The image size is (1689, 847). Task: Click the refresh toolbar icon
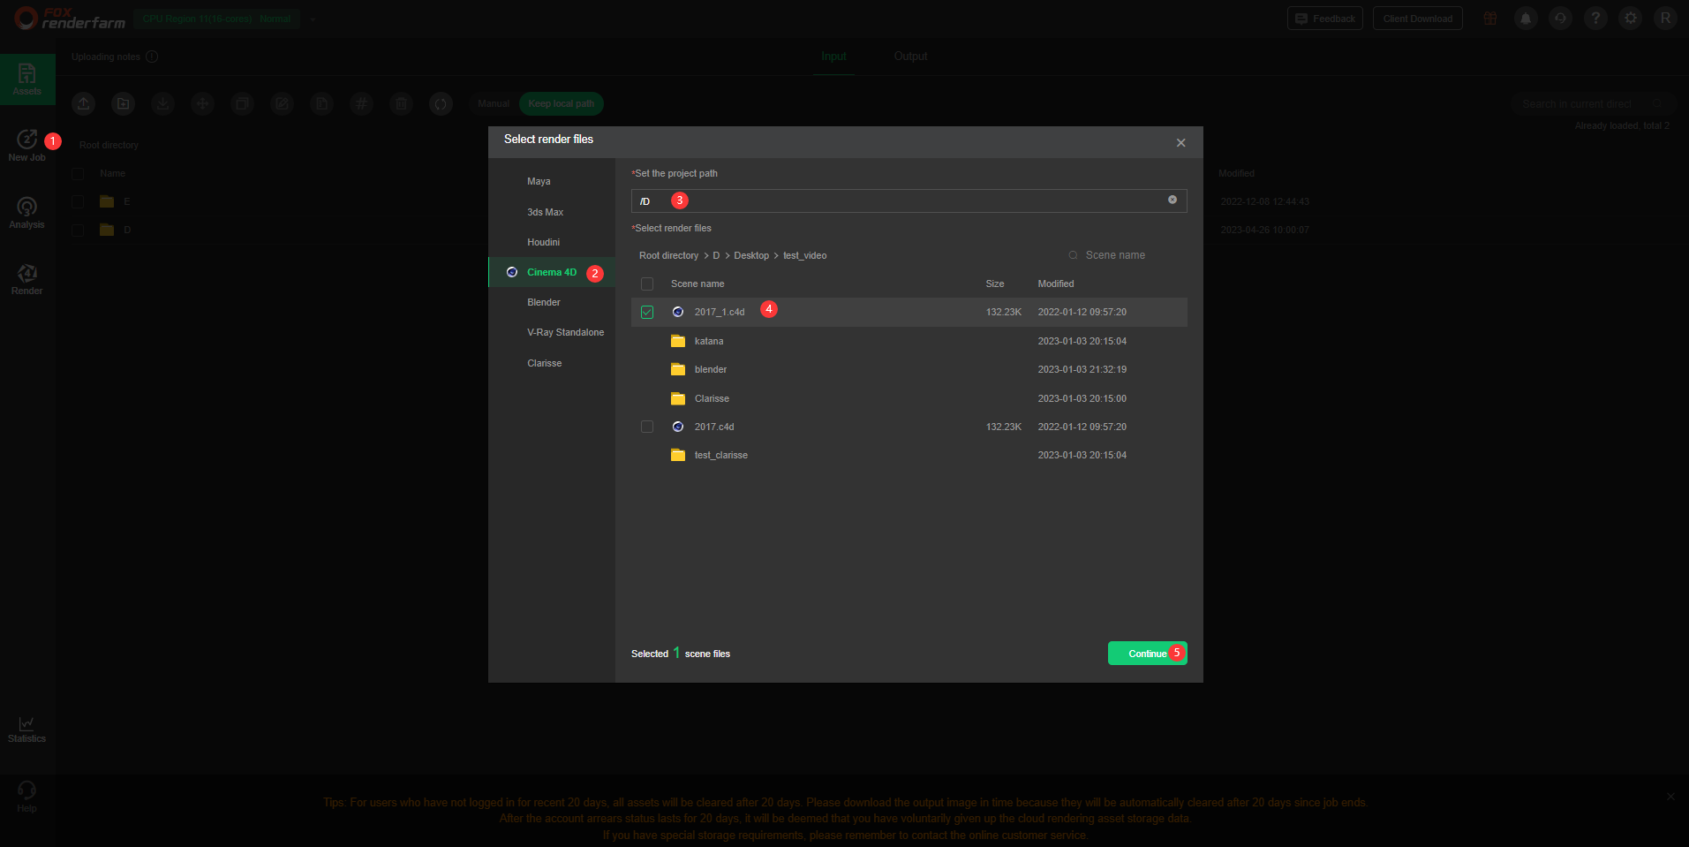(x=441, y=104)
